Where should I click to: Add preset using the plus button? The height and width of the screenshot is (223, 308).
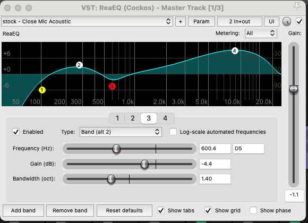click(181, 22)
